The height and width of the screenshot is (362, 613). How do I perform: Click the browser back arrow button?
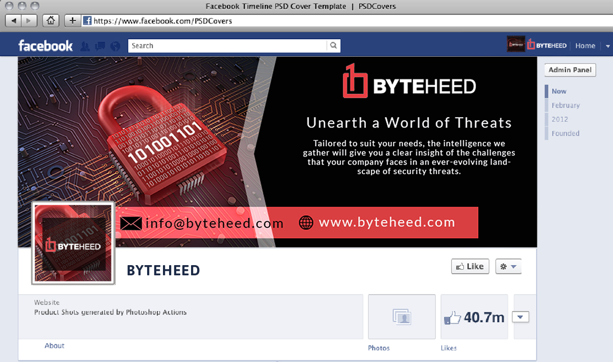(x=13, y=21)
